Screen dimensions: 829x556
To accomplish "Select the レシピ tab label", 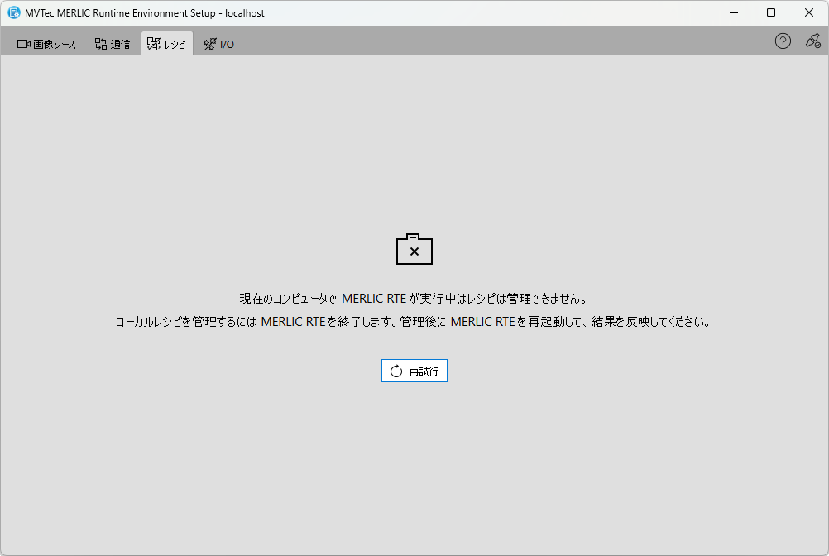I will coord(175,45).
